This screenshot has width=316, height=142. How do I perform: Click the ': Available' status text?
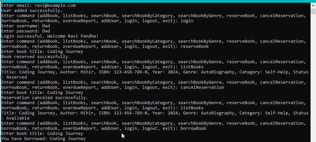pos(15,118)
